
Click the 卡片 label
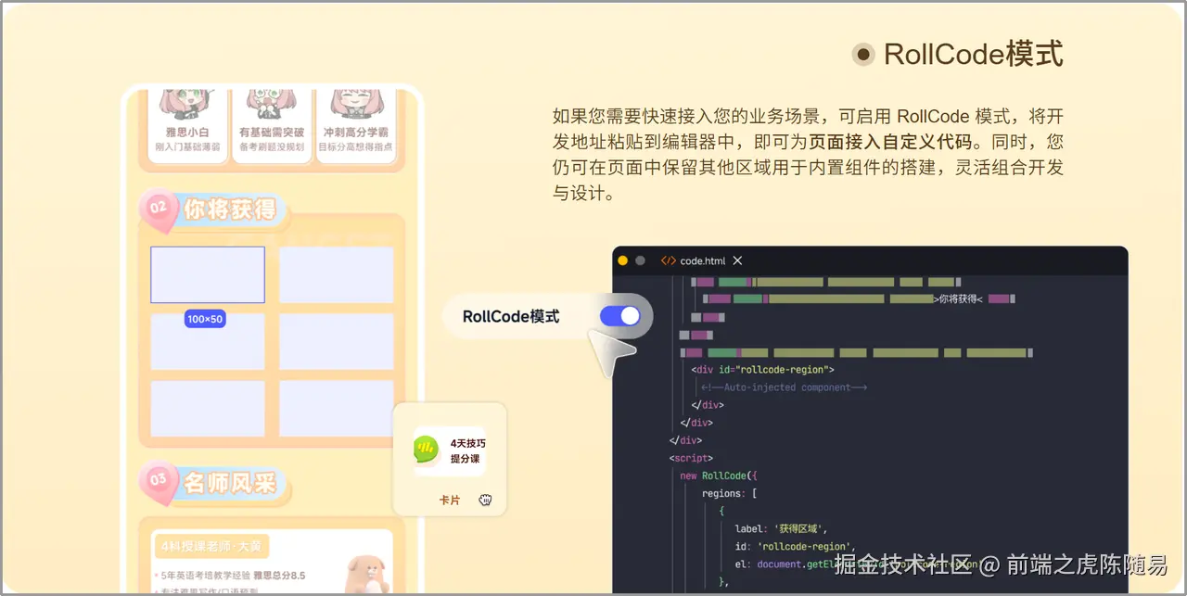click(x=450, y=500)
